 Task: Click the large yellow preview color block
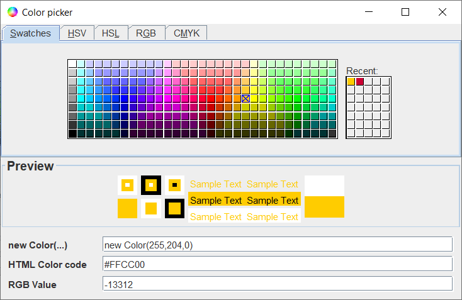point(324,207)
